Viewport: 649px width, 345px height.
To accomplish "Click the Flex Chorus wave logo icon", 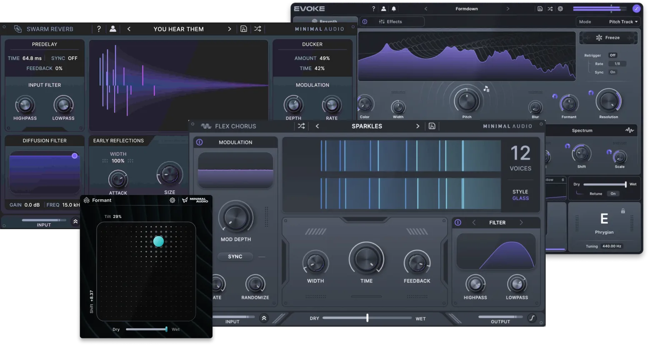I will tap(206, 126).
